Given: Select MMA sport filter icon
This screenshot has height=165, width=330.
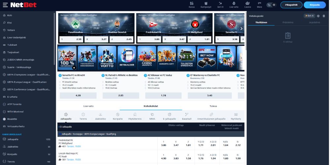Looking at the screenshot, I should click(x=152, y=116).
